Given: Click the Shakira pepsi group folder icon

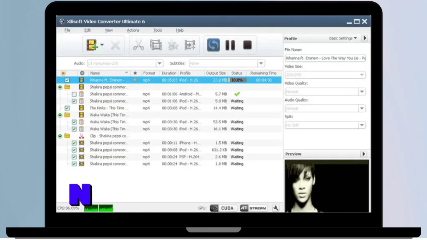Looking at the screenshot, I should click(67, 87).
